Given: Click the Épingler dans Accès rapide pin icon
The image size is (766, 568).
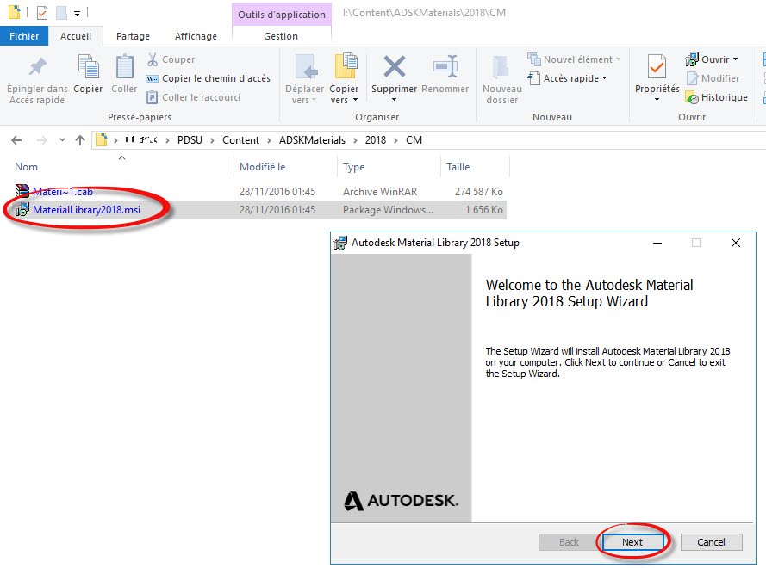Looking at the screenshot, I should click(38, 66).
